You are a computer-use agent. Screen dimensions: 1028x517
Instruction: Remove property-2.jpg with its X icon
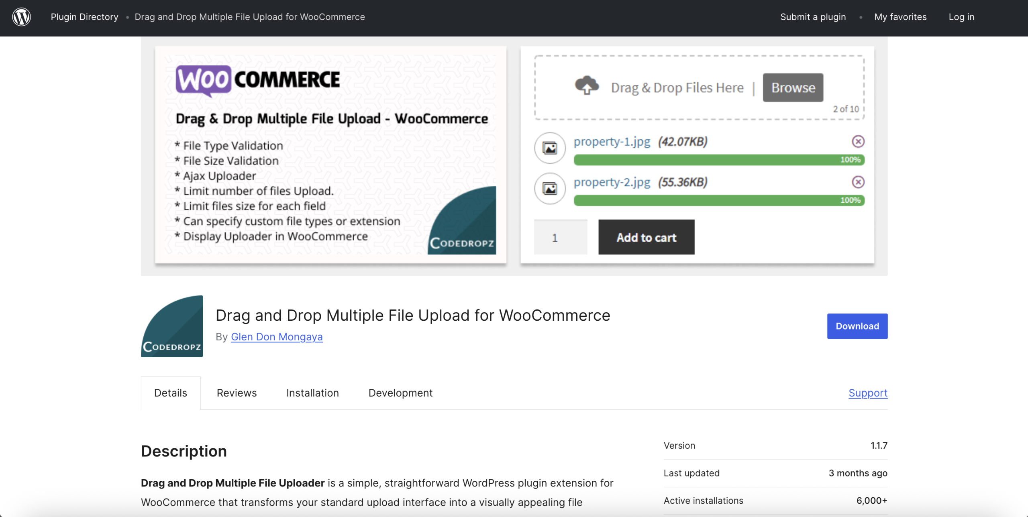coord(858,182)
